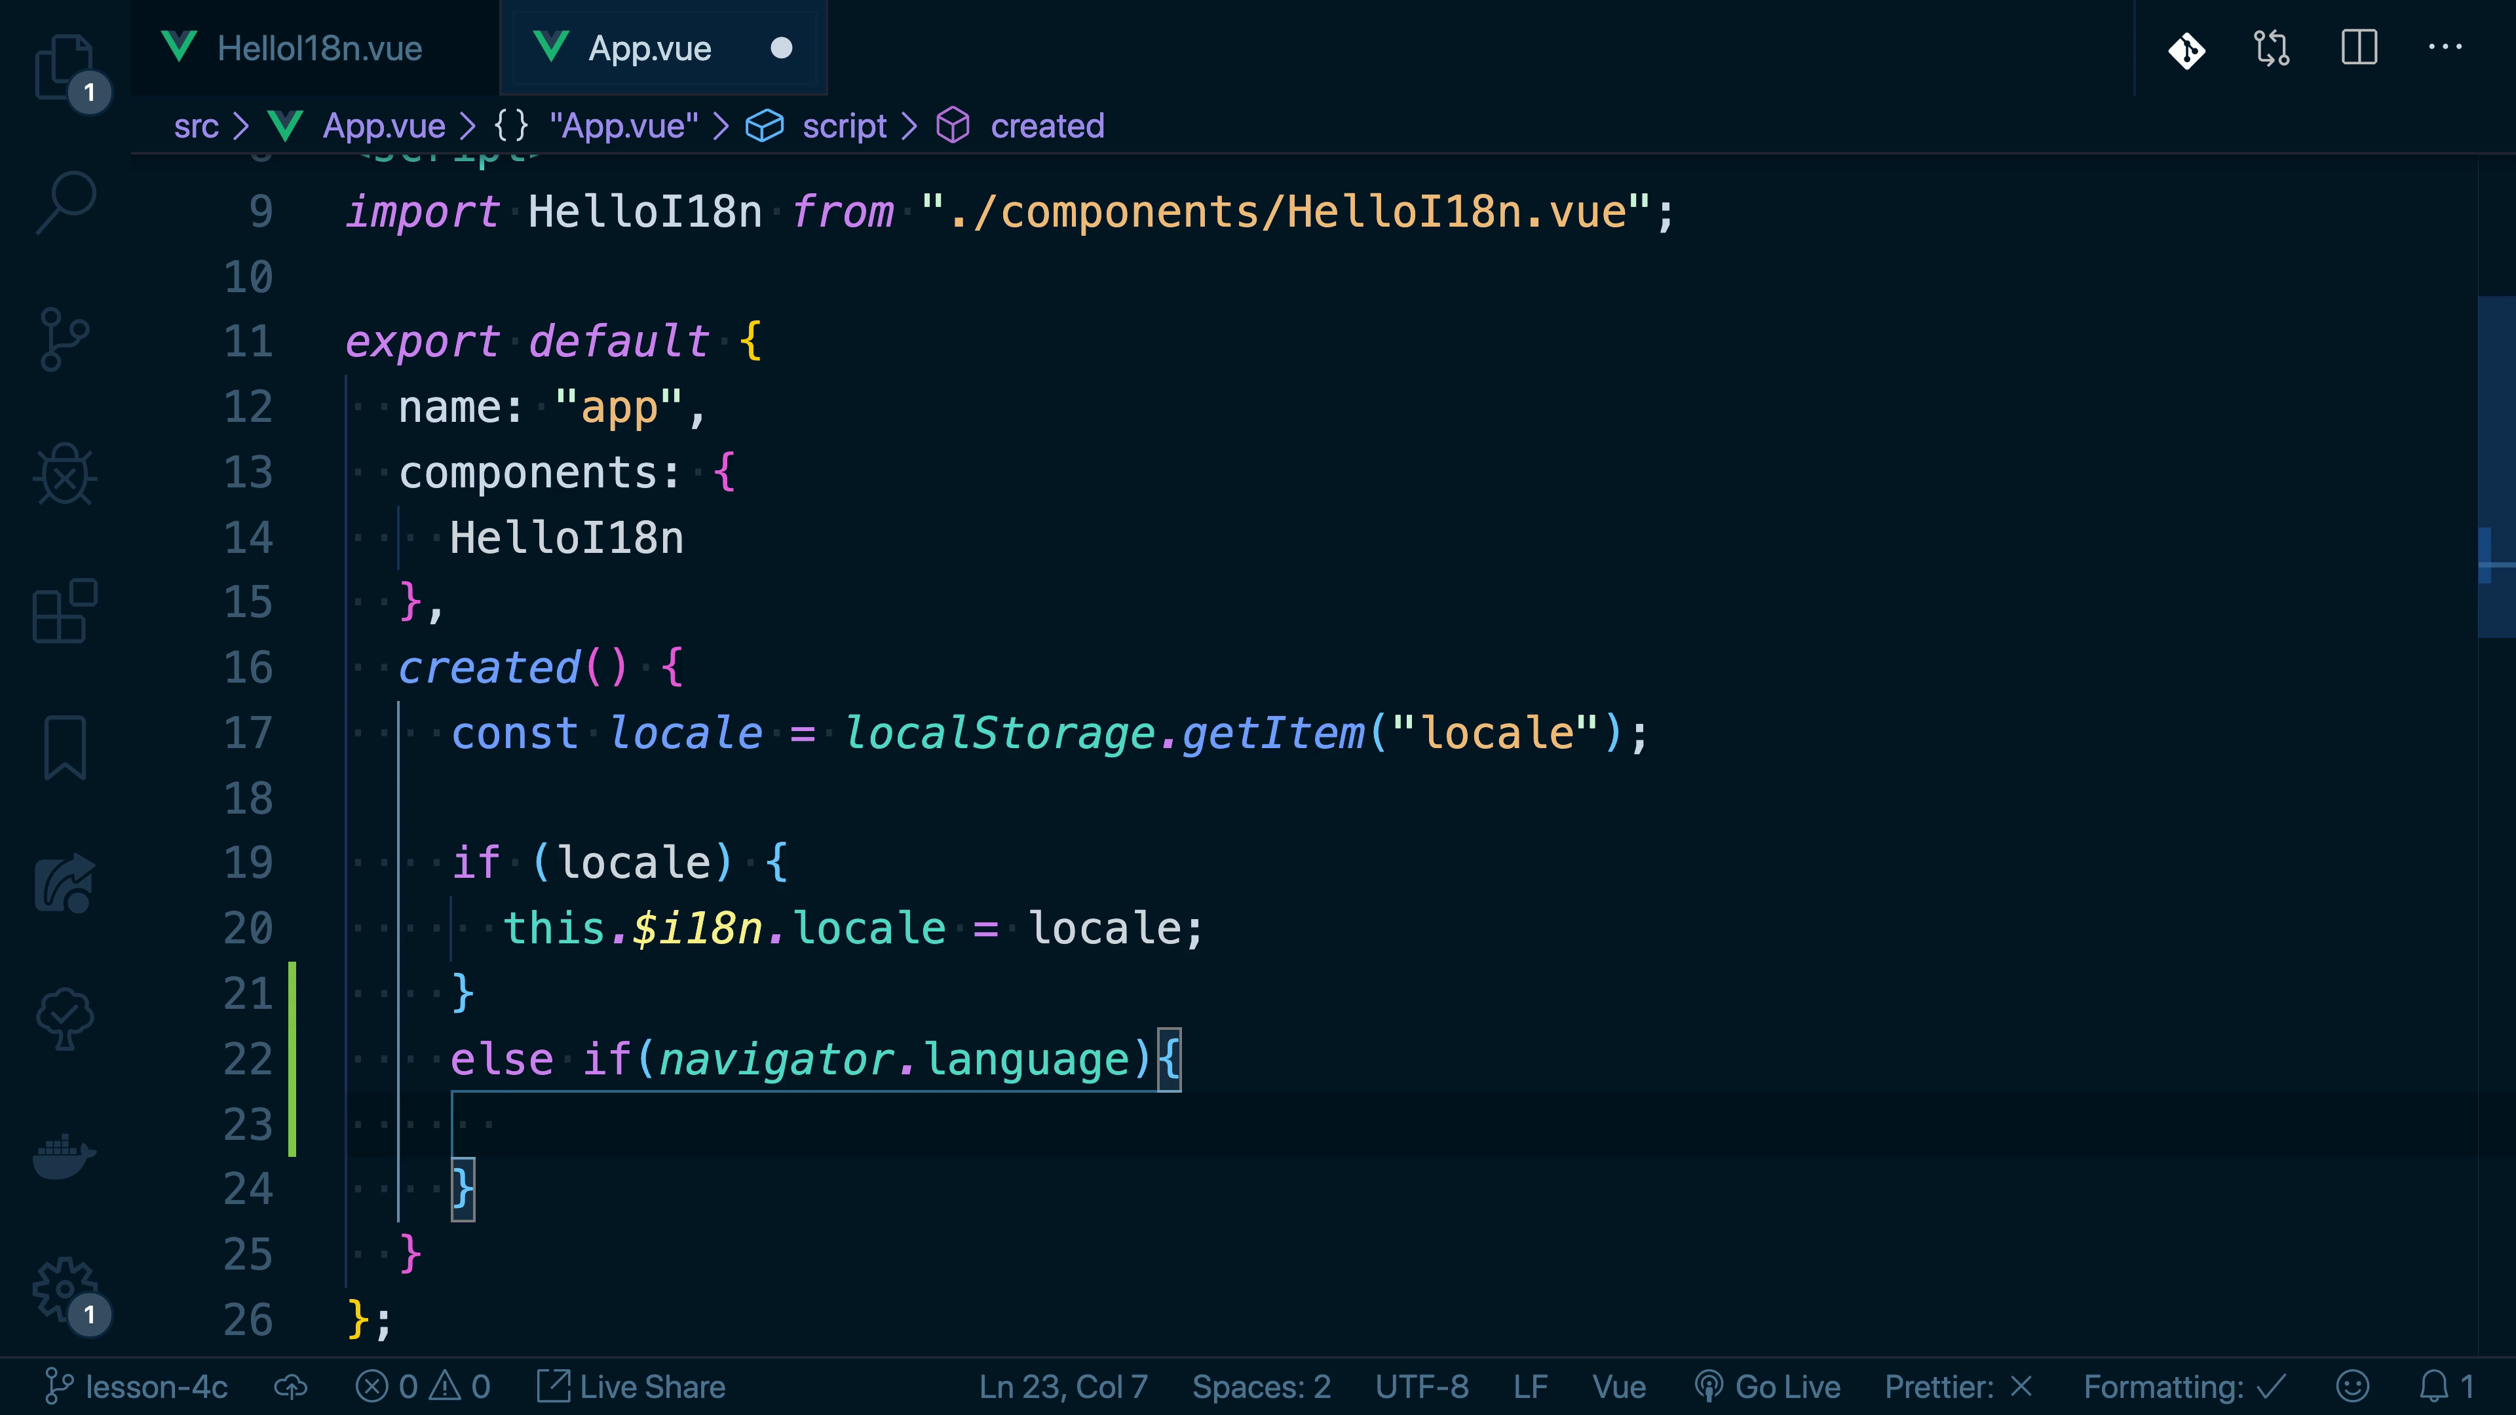Click the import path string "./components/HelloI18n.vue"
Image resolution: width=2516 pixels, height=1415 pixels.
(x=1286, y=212)
